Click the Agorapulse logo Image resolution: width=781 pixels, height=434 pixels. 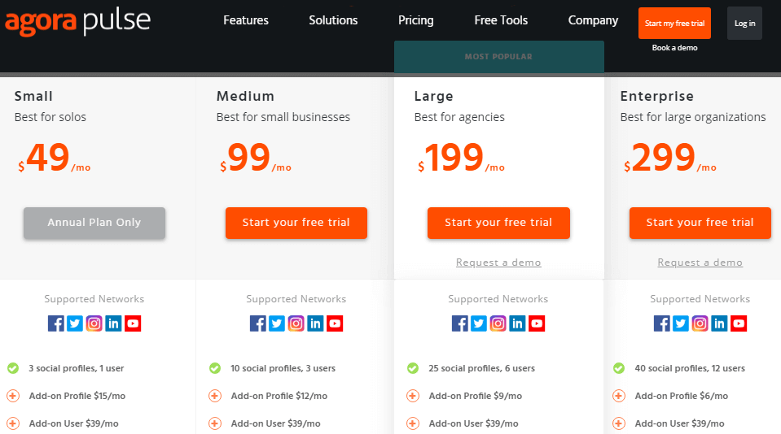77,21
